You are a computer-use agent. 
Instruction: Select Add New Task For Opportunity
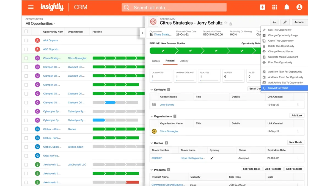(285, 72)
